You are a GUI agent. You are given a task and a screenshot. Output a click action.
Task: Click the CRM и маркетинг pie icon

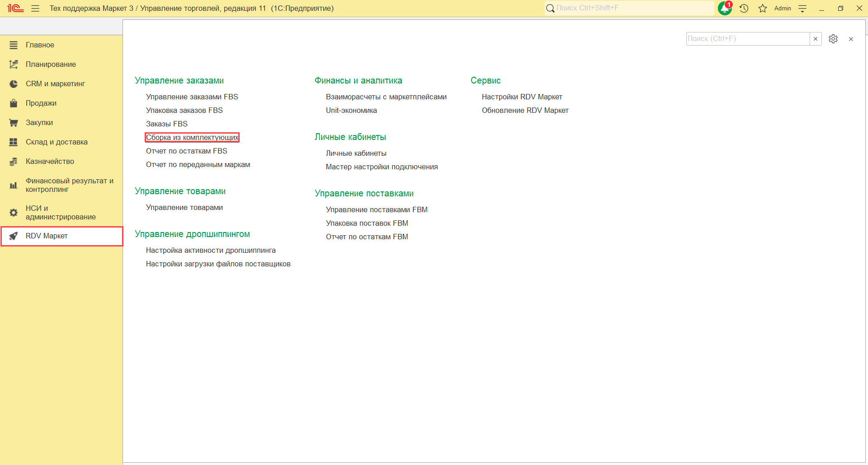tap(14, 84)
